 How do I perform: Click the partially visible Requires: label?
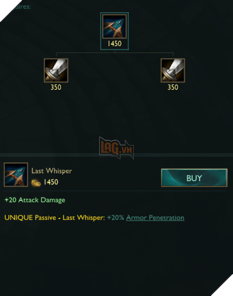click(x=21, y=7)
